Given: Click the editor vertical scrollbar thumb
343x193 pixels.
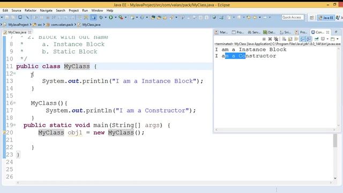Looking at the screenshot, I should (x=335, y=140).
